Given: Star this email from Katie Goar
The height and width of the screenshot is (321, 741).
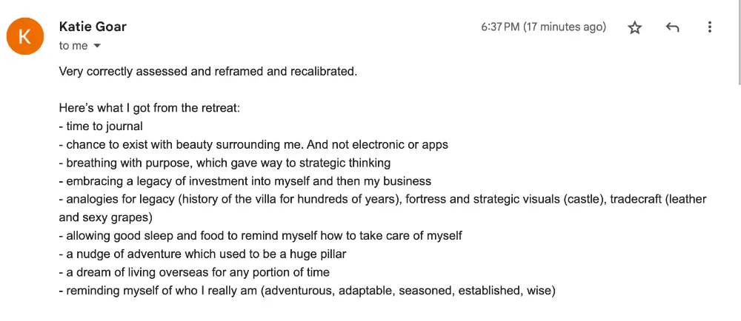Looking at the screenshot, I should [635, 27].
